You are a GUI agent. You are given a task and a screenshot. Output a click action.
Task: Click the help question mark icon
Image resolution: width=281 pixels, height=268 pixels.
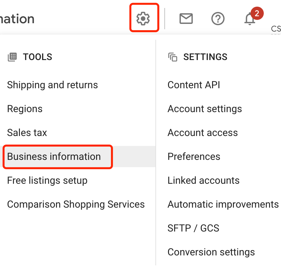point(218,19)
